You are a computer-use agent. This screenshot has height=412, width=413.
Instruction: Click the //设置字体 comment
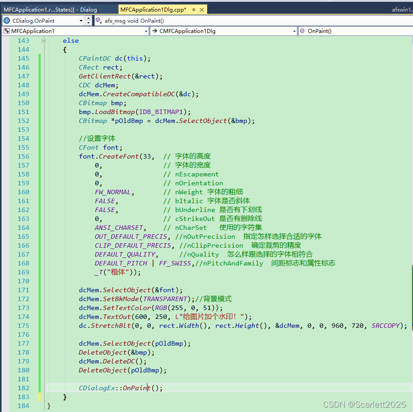coord(97,139)
